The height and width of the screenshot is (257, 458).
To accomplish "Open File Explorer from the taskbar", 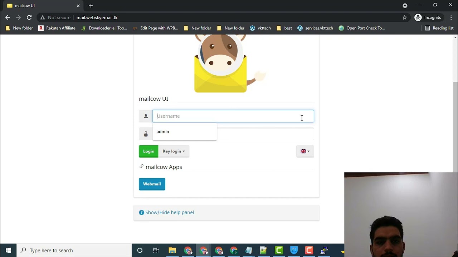I will click(172, 250).
